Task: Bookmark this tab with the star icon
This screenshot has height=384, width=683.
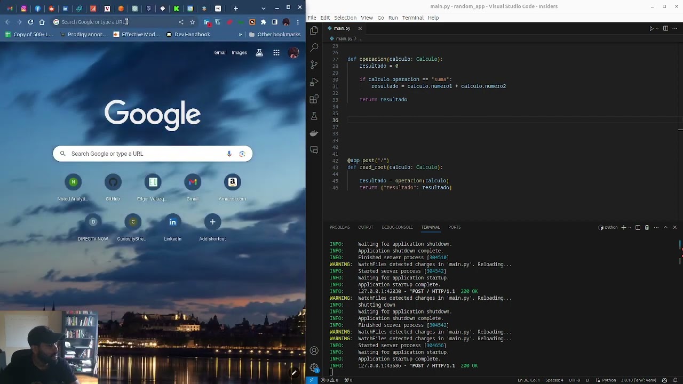Action: tap(192, 22)
